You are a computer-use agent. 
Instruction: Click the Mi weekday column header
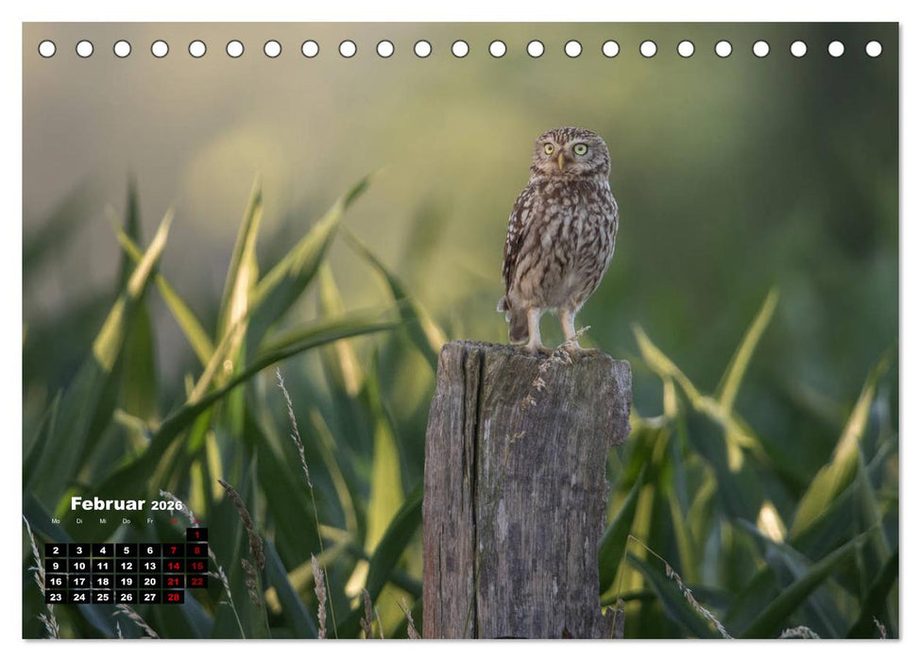pos(103,521)
